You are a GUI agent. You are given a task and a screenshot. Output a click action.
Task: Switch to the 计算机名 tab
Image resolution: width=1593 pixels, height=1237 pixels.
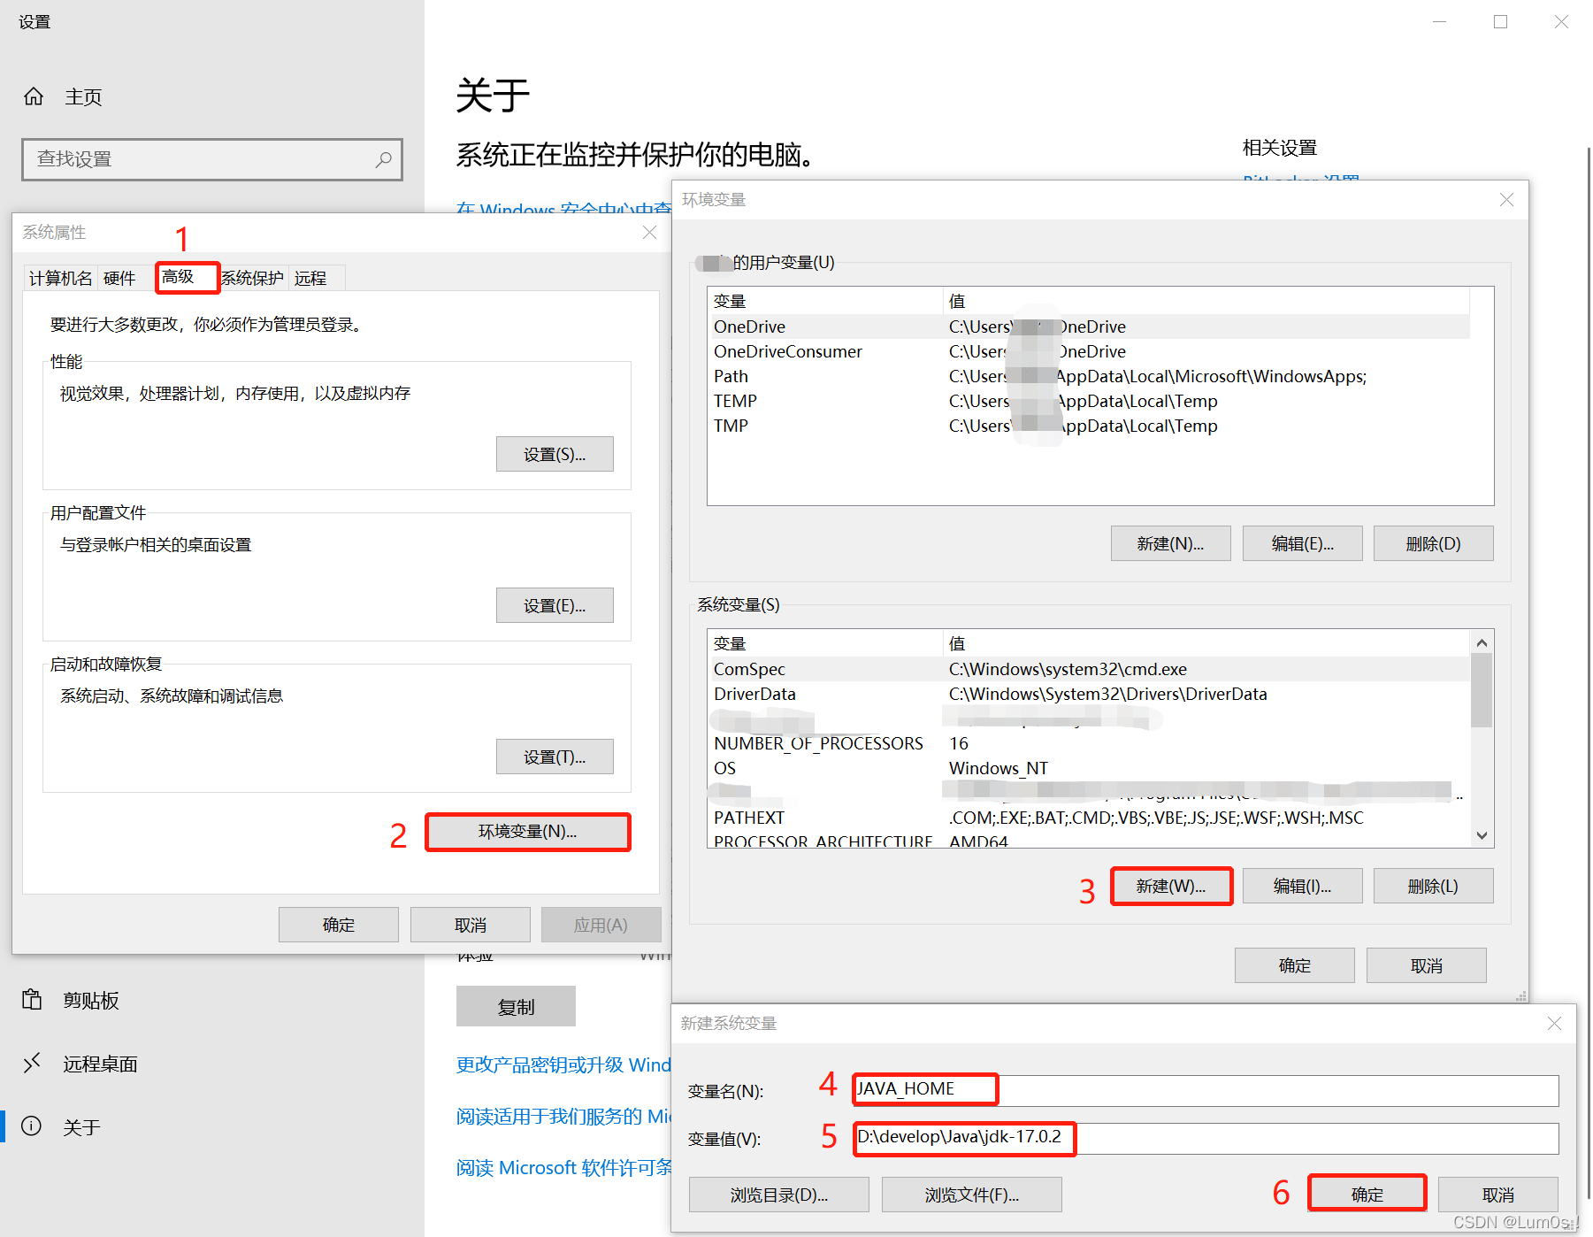click(x=60, y=279)
